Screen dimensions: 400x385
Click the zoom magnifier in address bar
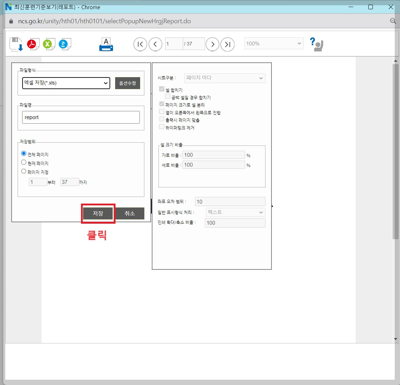tap(393, 21)
